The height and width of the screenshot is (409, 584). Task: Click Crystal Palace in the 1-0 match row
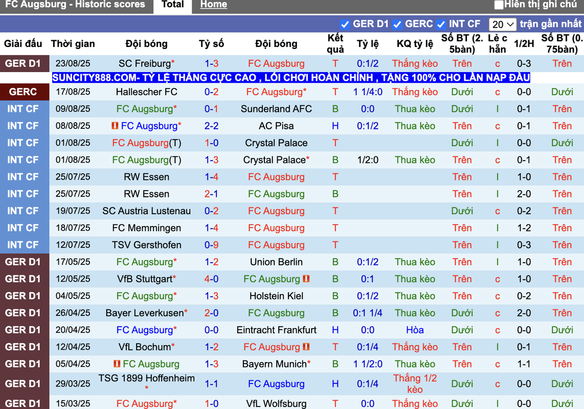[x=276, y=143]
